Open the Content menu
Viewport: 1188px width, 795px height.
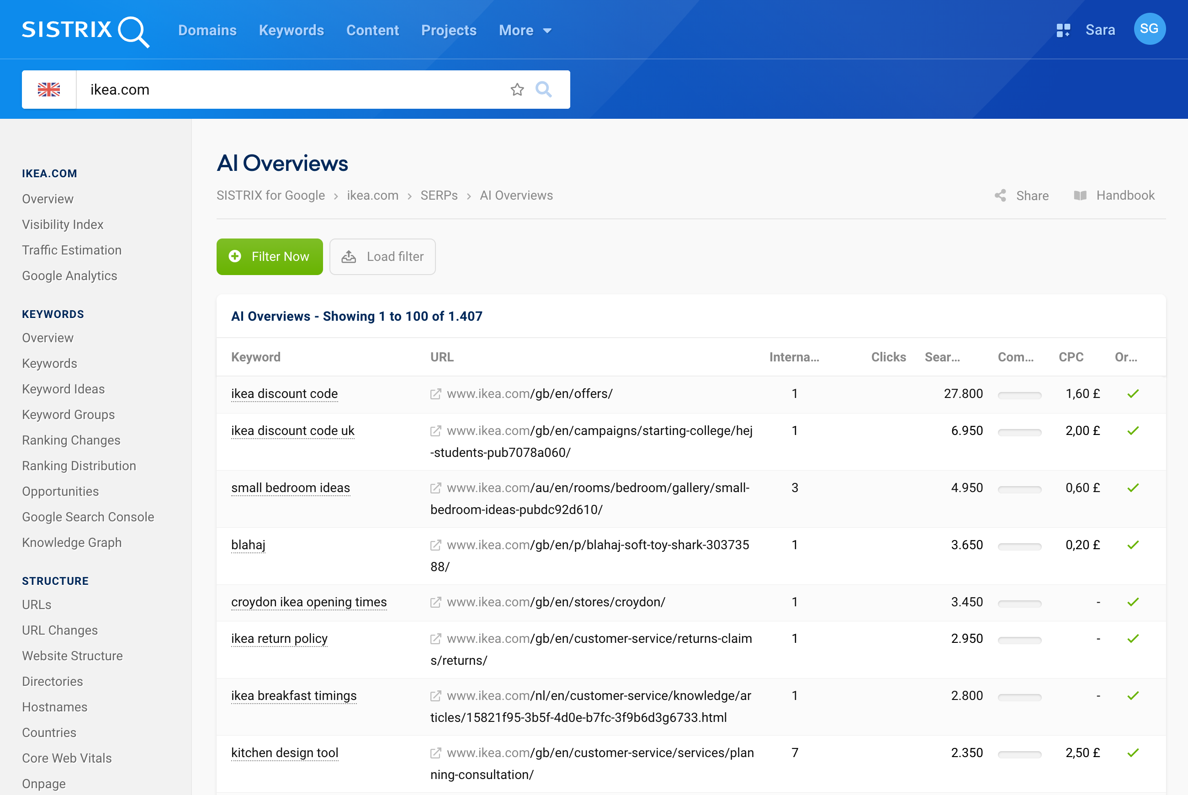(x=373, y=31)
